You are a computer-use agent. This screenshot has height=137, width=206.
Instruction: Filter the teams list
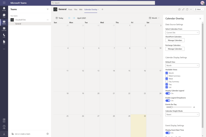click(x=47, y=9)
